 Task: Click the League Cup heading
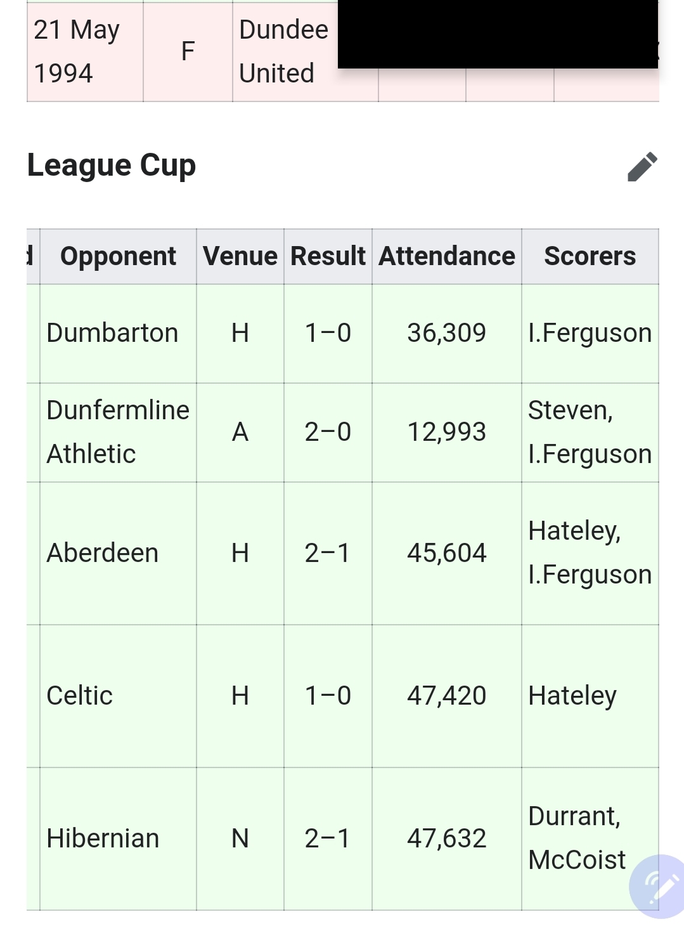point(112,166)
